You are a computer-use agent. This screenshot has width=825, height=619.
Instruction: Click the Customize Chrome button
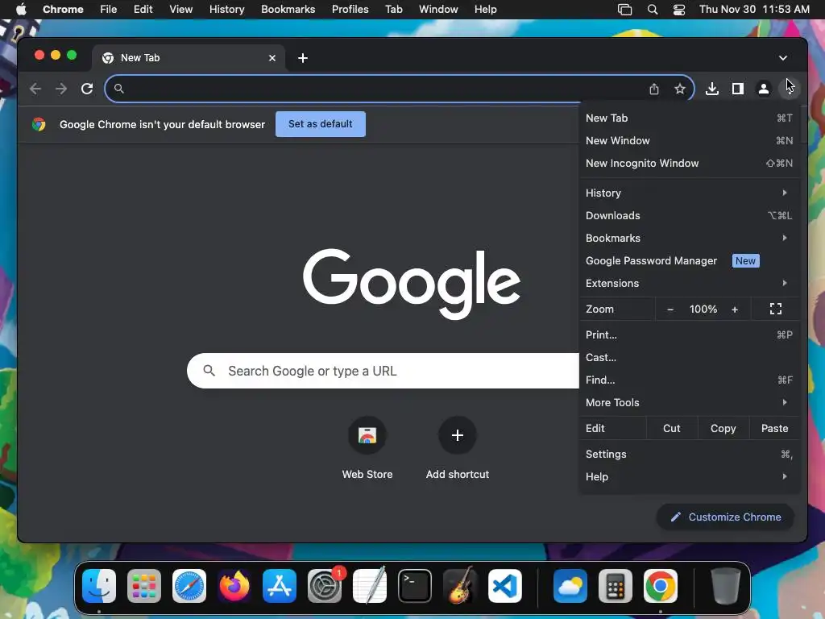tap(725, 517)
